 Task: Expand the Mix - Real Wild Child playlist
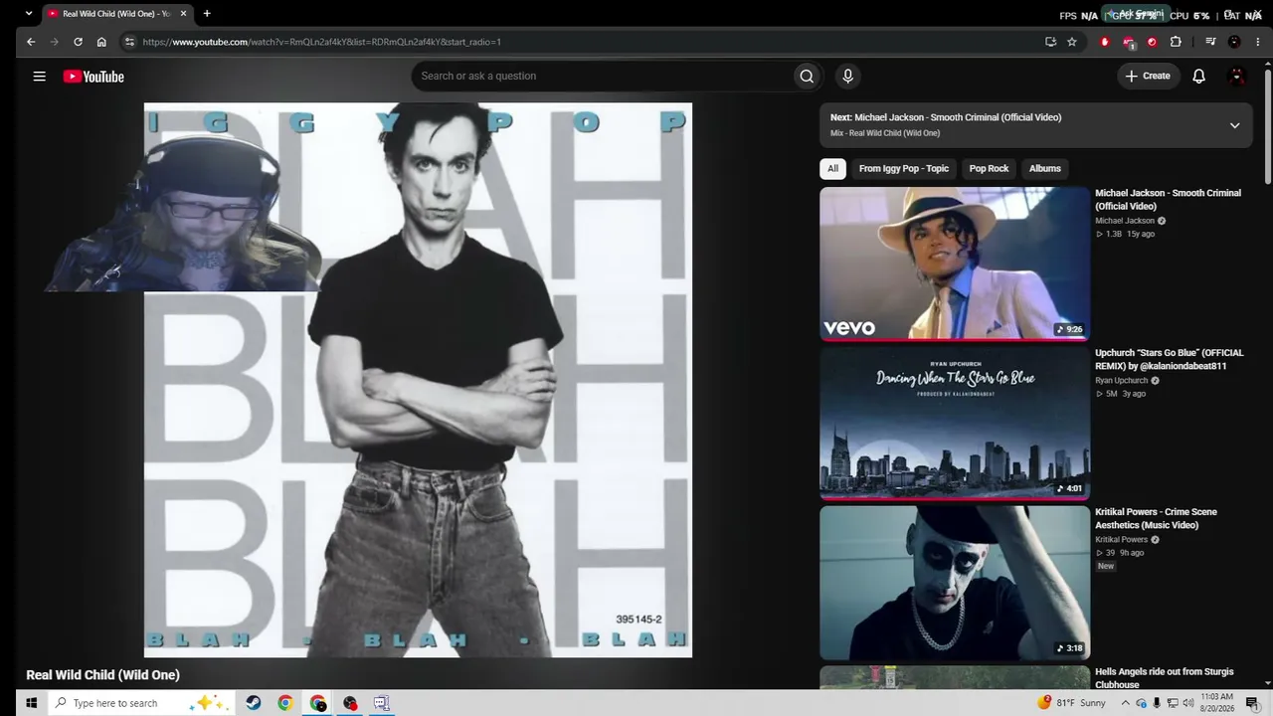(1234, 125)
